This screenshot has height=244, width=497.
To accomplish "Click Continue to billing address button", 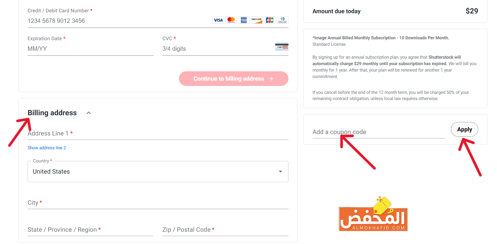I will pyautogui.click(x=234, y=79).
